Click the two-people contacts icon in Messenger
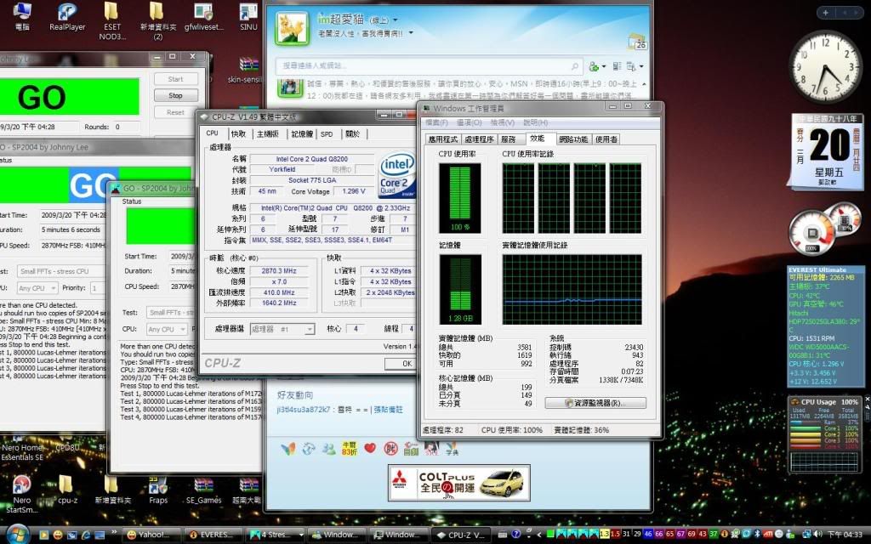Viewport: 871px width, 544px height. [x=329, y=449]
